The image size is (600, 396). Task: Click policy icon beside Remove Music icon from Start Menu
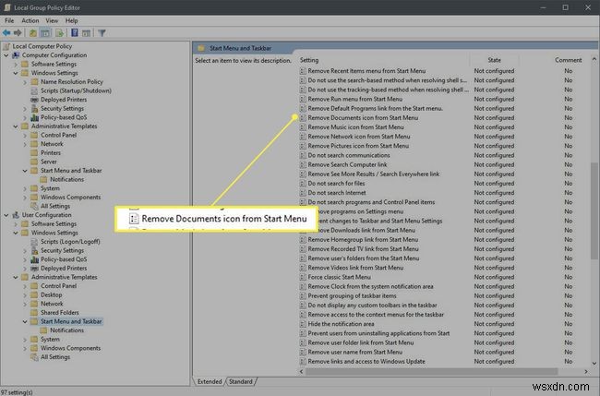pos(303,127)
